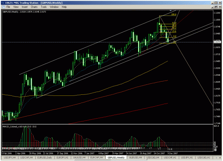Viewport: 223px width, 161px height.
Task: Click the Fibonacci 61.8 level label
Action: coord(174,23)
